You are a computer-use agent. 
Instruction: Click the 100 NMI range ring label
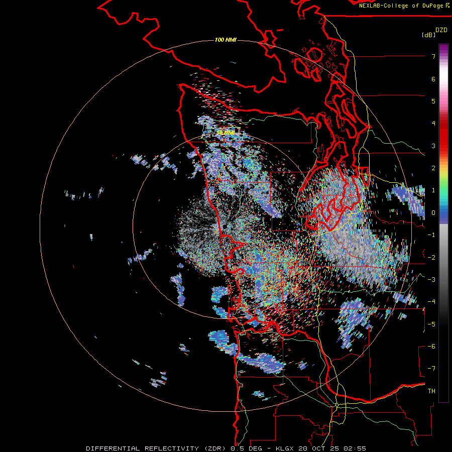pos(225,40)
